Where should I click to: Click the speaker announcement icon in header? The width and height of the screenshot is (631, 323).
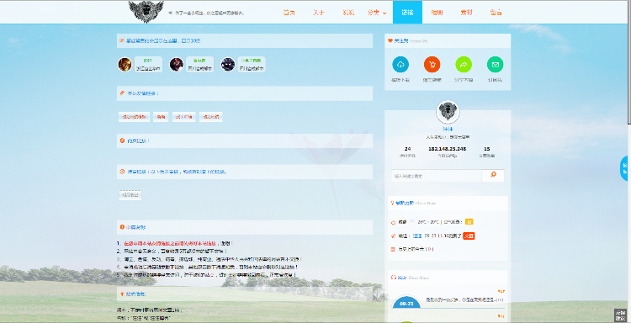point(171,13)
